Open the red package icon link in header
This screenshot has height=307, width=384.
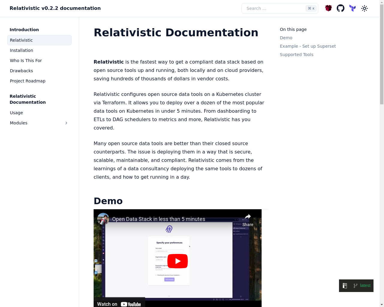tap(328, 8)
